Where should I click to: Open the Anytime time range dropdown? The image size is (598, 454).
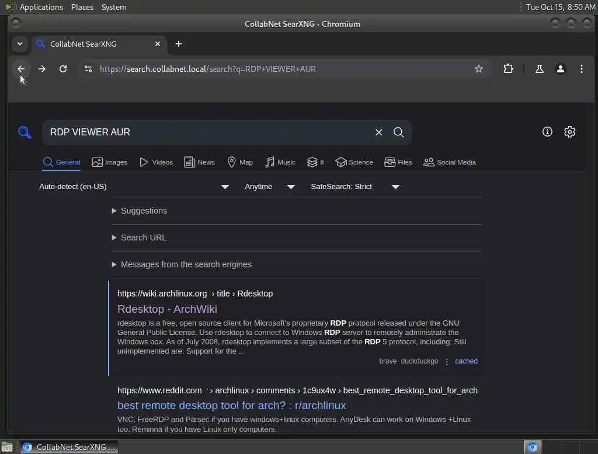click(270, 187)
